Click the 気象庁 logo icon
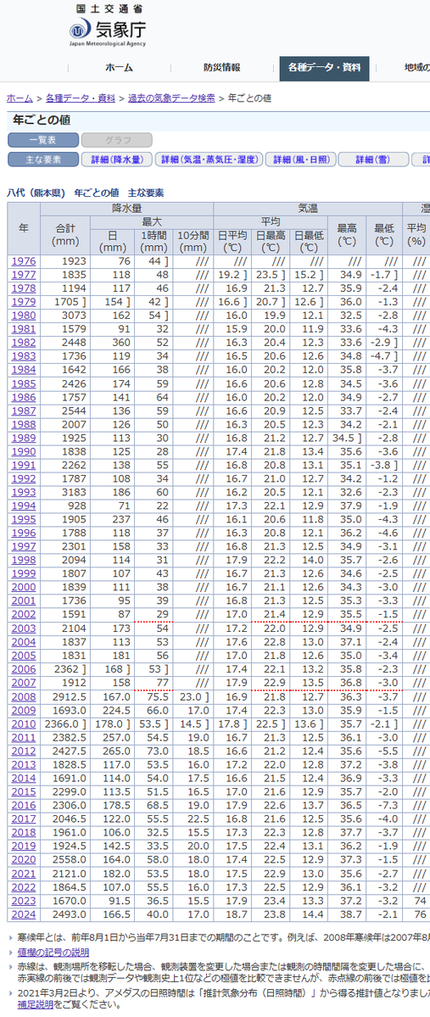The width and height of the screenshot is (430, 1017). [x=80, y=31]
